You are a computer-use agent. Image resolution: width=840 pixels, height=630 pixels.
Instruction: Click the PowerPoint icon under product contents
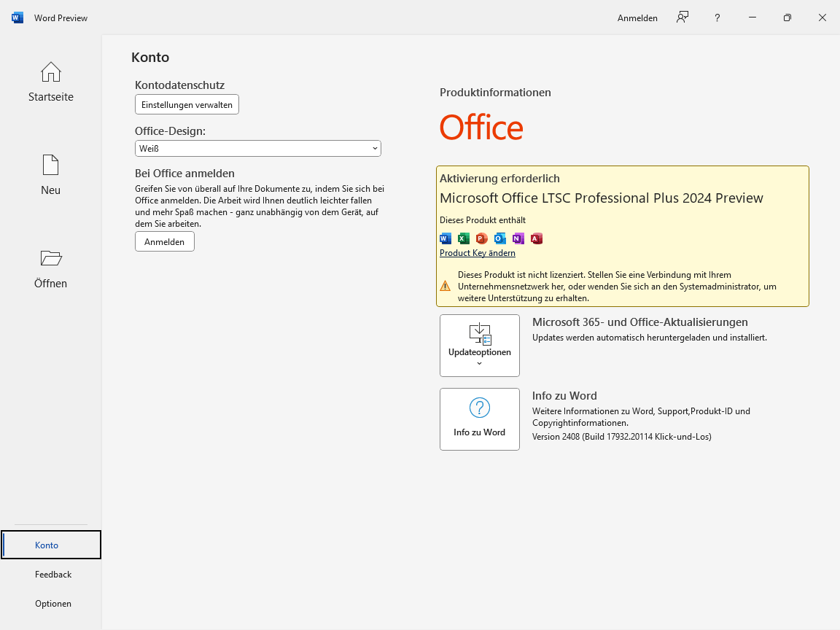coord(481,238)
